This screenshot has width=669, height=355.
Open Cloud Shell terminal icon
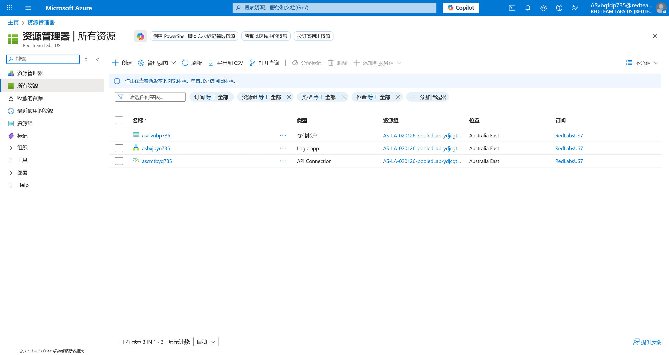click(512, 8)
